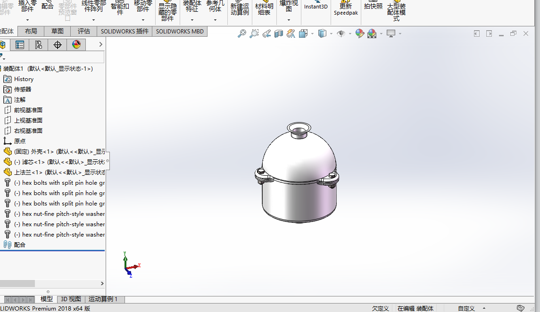
Task: Click 配合 mate command
Action: tap(47, 5)
